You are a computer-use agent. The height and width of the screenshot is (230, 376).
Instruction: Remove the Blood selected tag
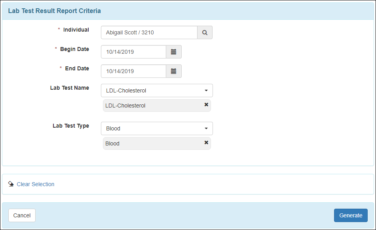tap(206, 143)
